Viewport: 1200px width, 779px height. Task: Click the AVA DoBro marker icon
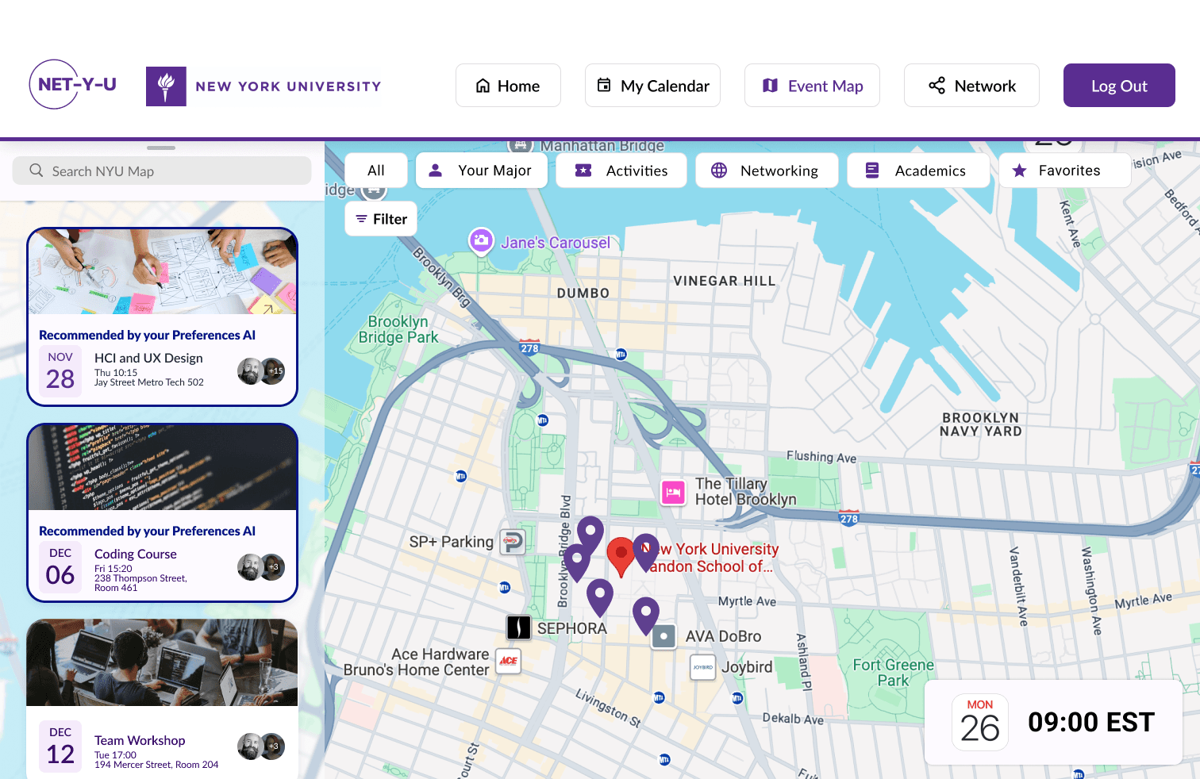pyautogui.click(x=663, y=636)
